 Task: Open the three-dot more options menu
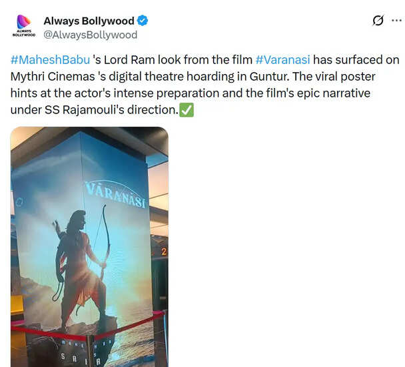tap(396, 21)
